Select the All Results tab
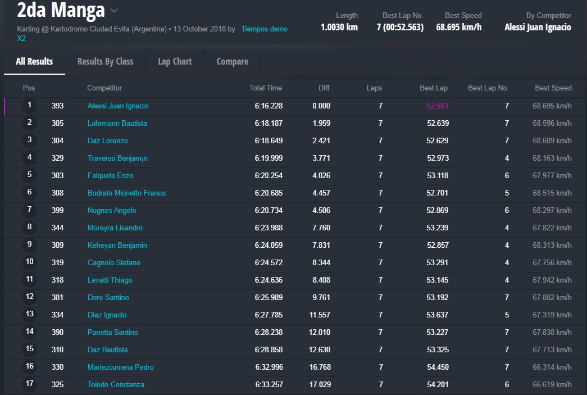The image size is (587, 395). [x=34, y=61]
